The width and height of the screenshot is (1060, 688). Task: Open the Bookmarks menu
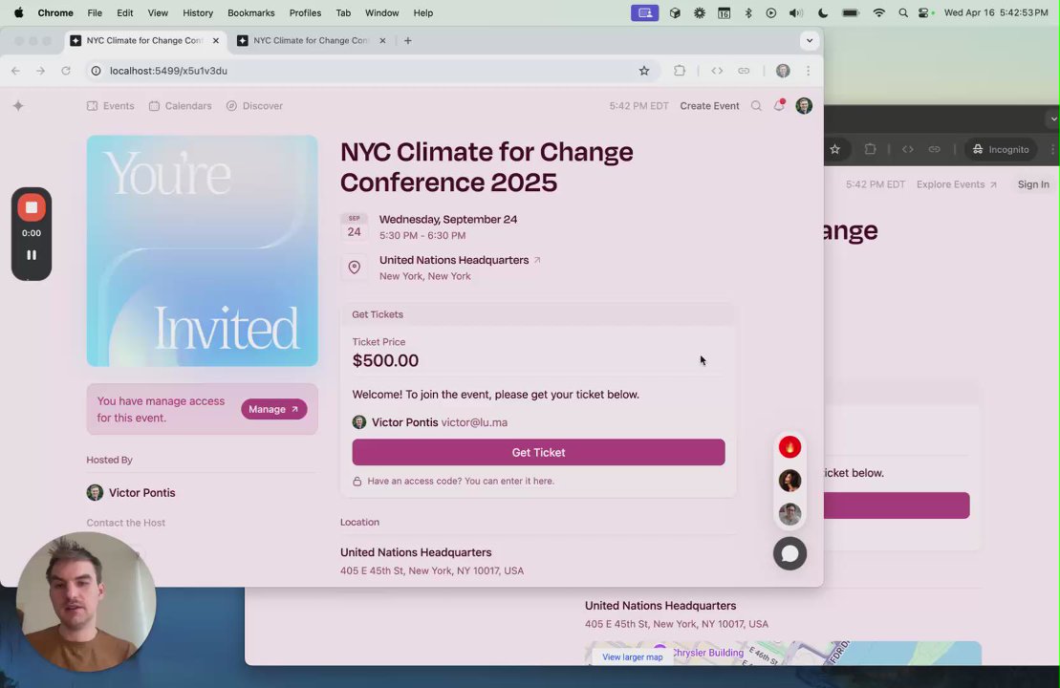coord(250,12)
